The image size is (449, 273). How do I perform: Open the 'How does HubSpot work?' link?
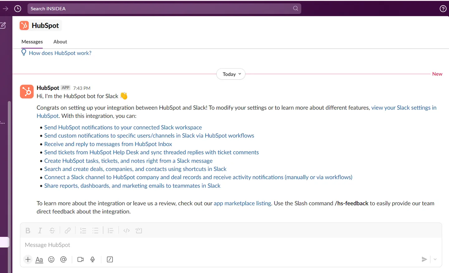[x=60, y=53]
